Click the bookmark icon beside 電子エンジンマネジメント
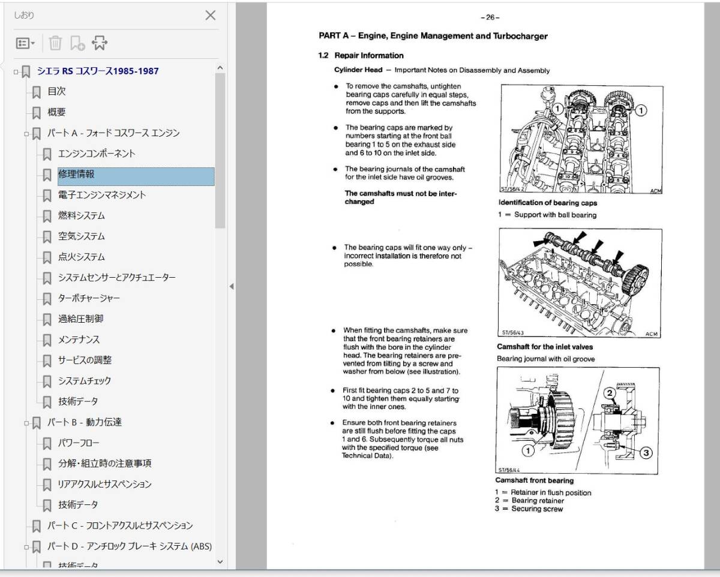Image resolution: width=720 pixels, height=577 pixels. pos(47,196)
